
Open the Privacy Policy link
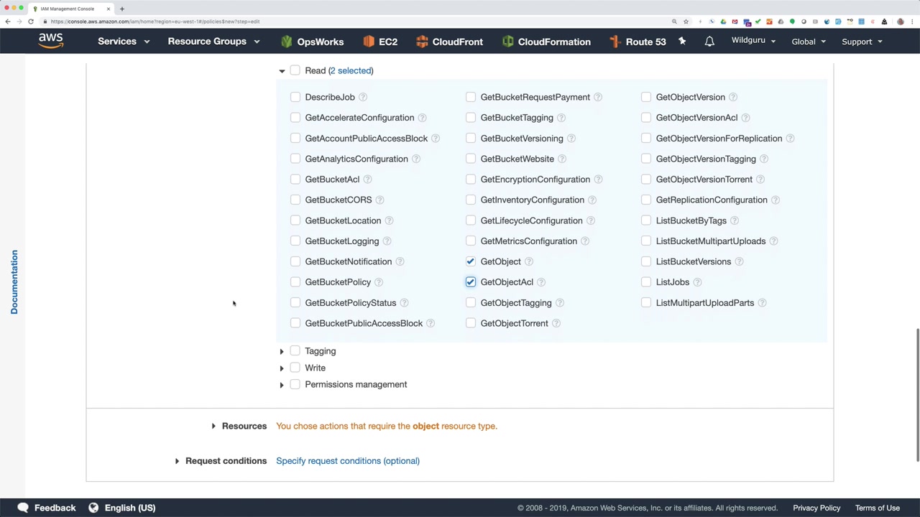coord(816,508)
